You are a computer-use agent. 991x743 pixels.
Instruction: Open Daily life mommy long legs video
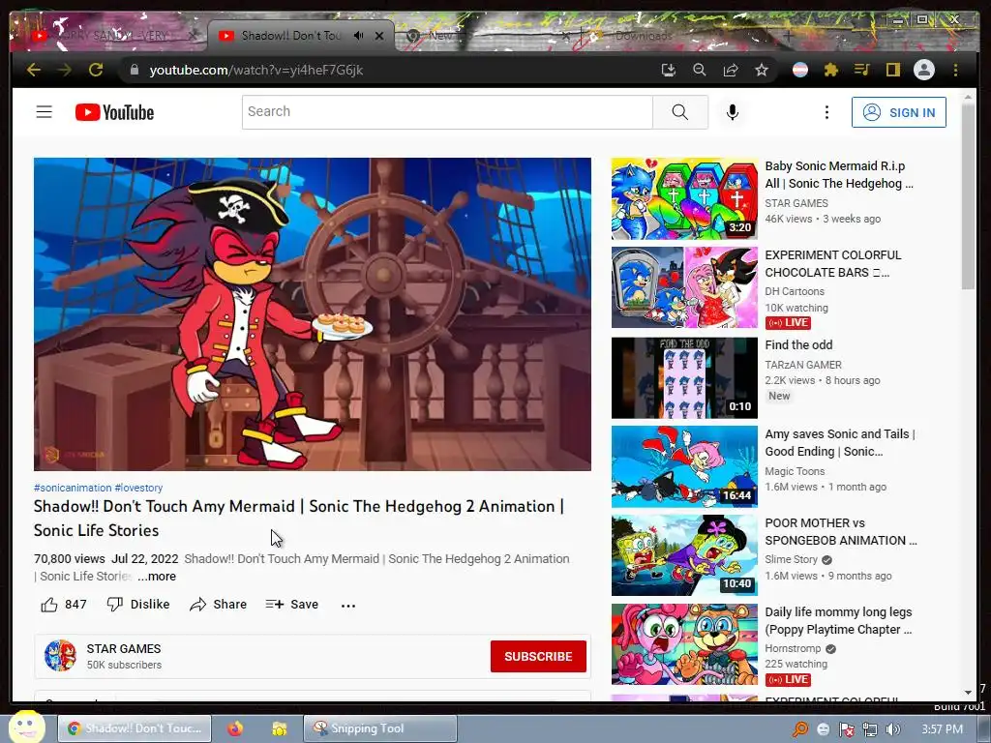684,644
